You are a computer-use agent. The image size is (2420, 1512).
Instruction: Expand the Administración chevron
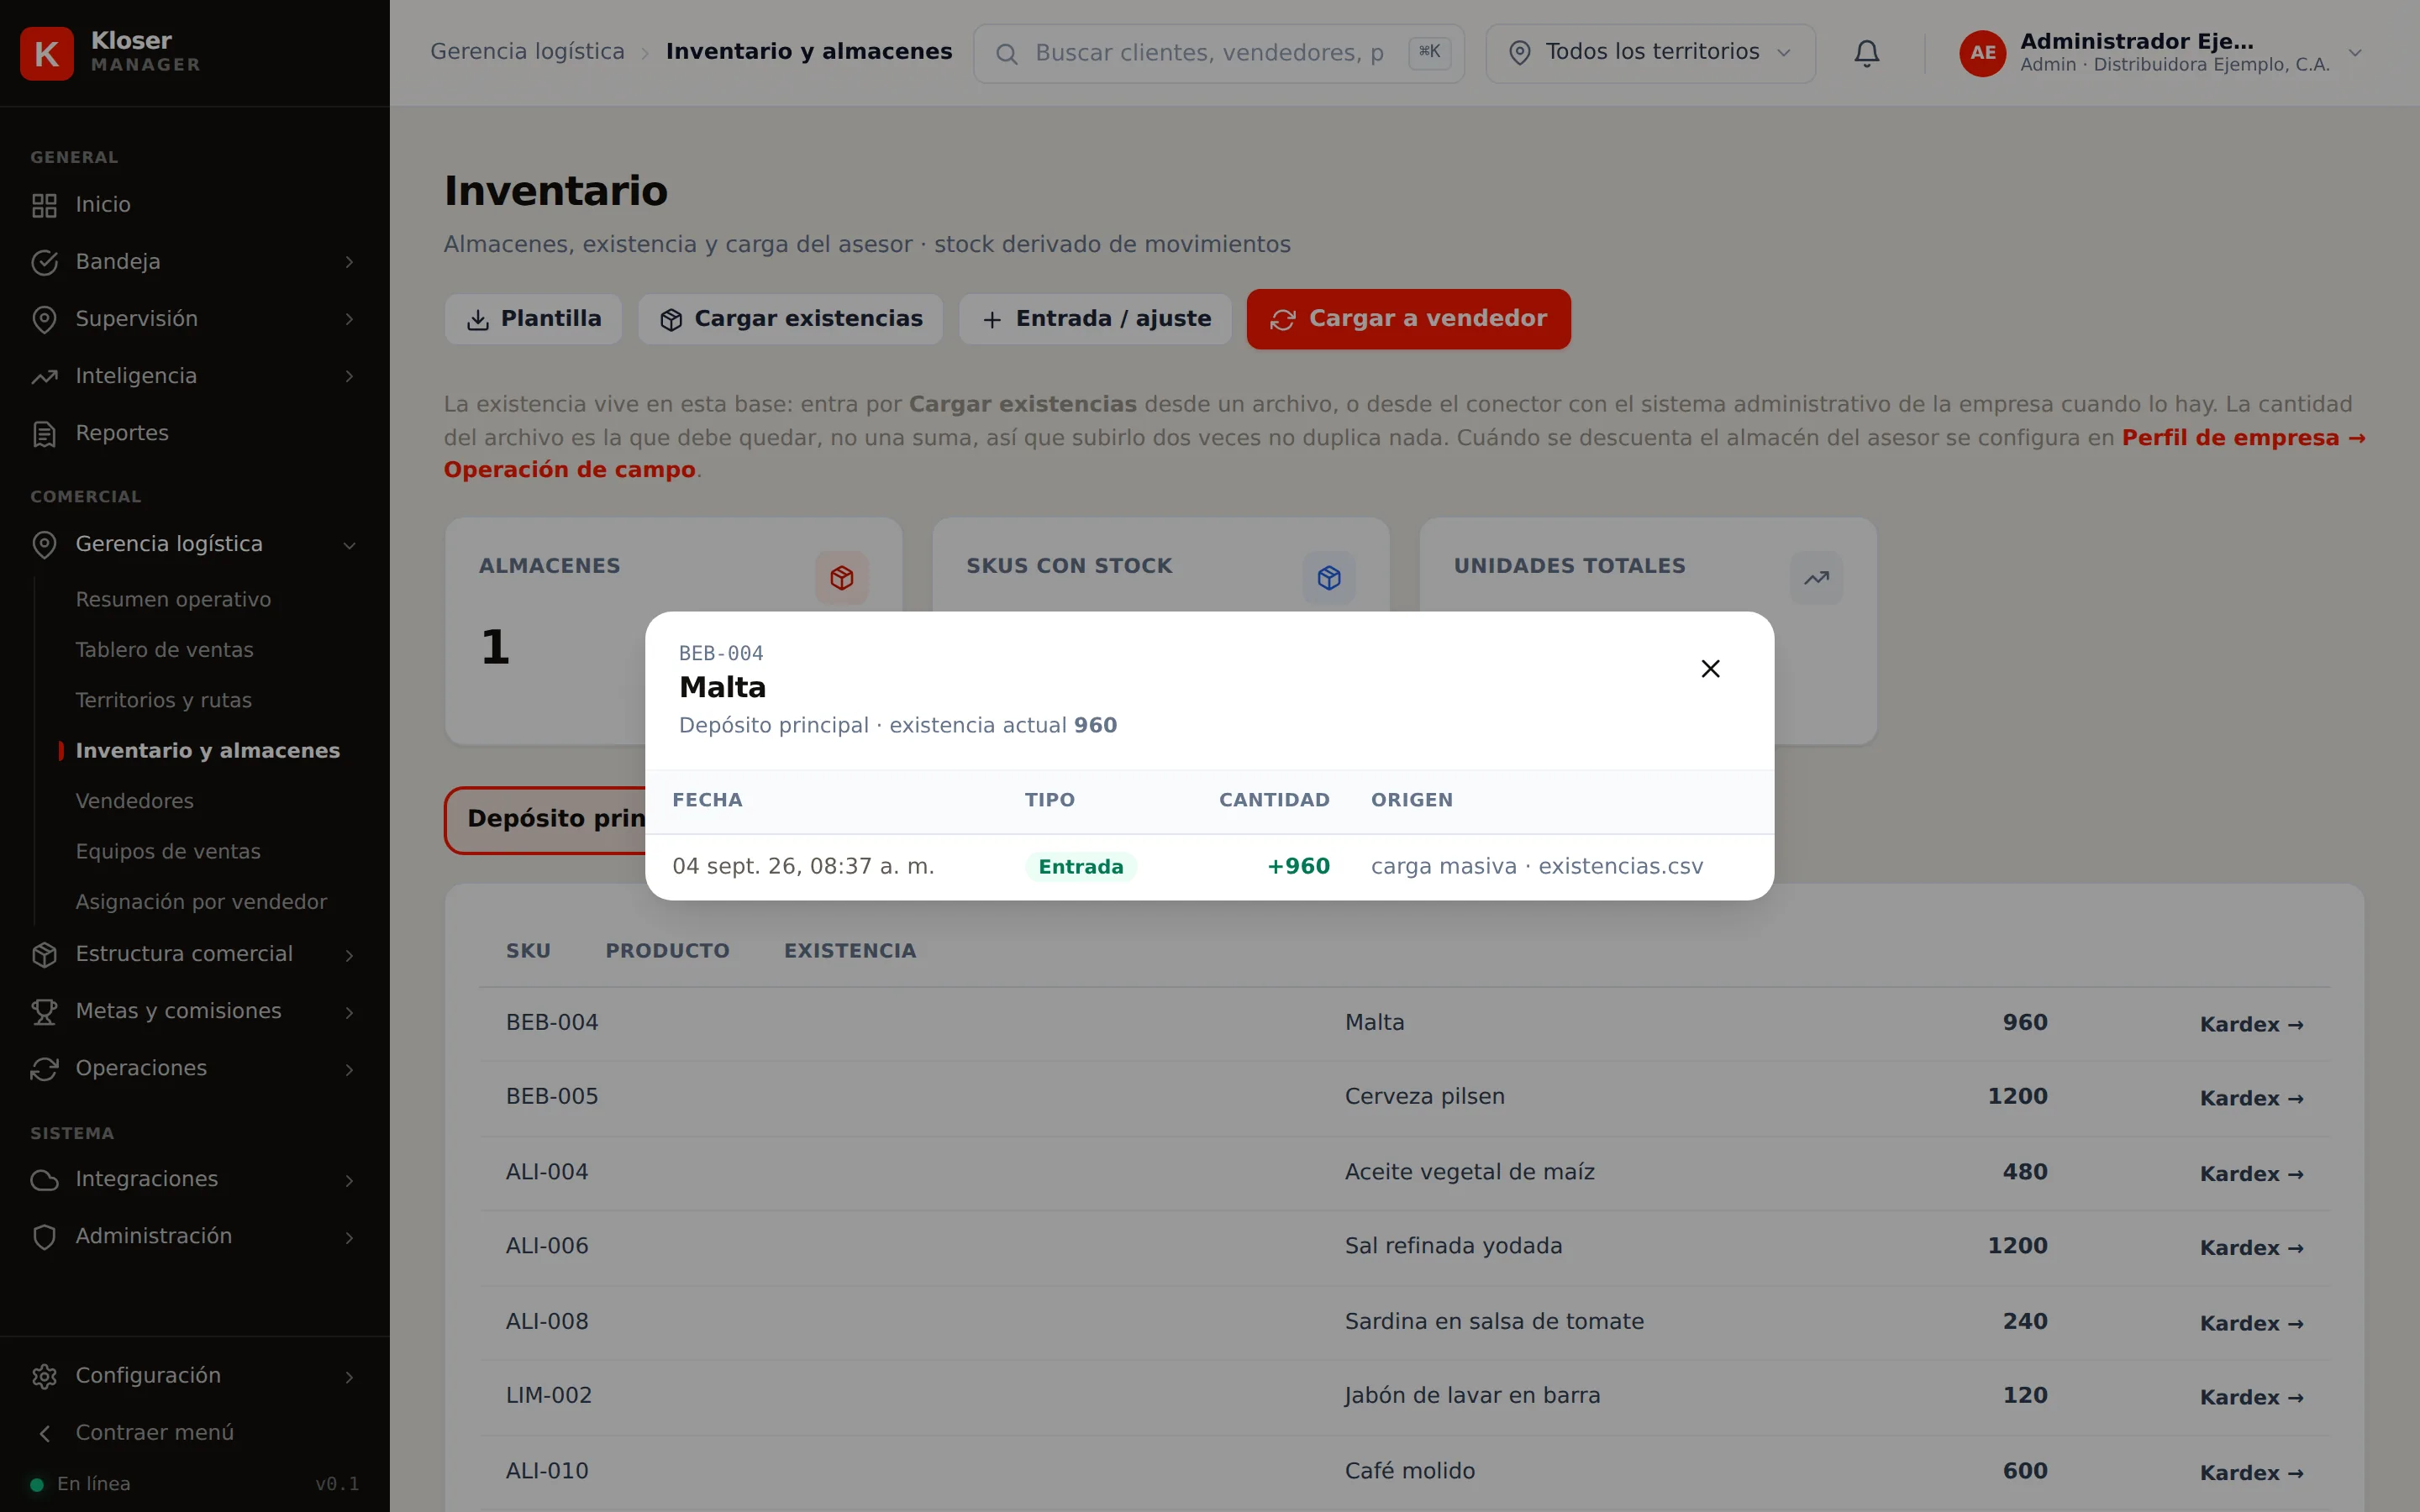[x=349, y=1237]
